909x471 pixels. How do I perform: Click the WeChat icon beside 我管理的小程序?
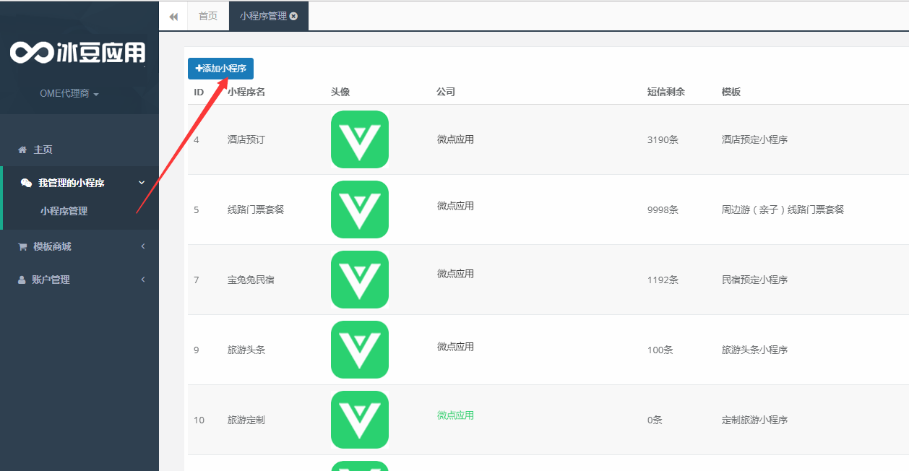[x=26, y=183]
